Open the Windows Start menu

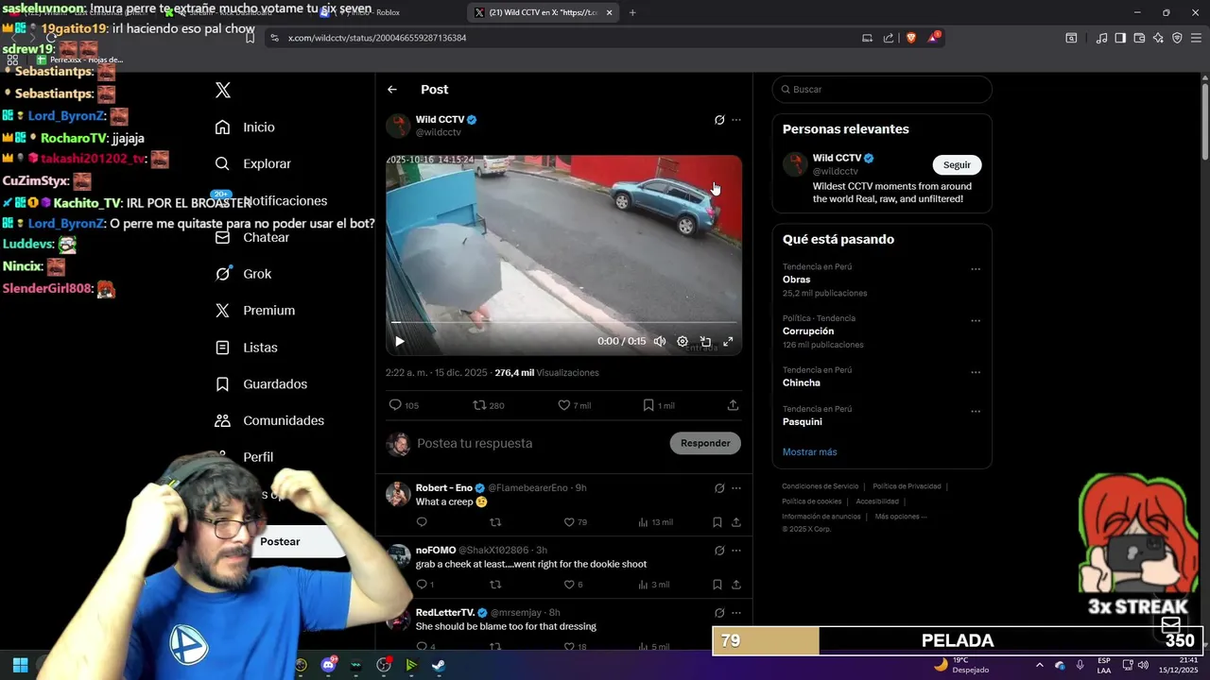click(20, 665)
